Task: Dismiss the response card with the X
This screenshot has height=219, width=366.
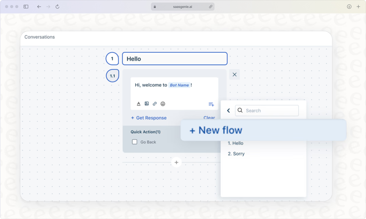Action: [x=234, y=74]
